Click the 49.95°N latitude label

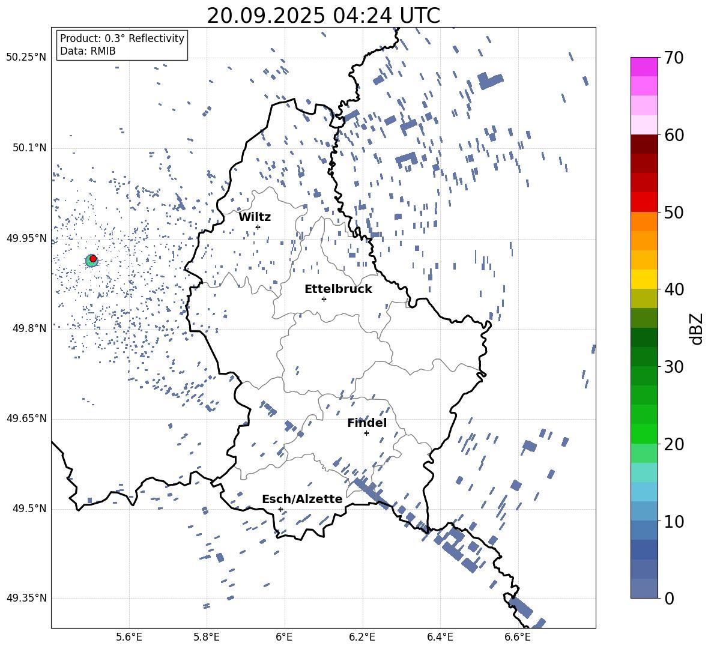pyautogui.click(x=26, y=238)
